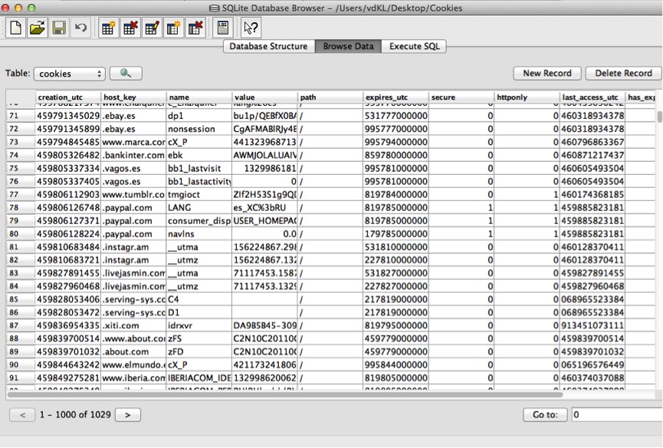This screenshot has height=448, width=663.
Task: Select the '459794845485' creation_utc cell
Action: coord(68,142)
